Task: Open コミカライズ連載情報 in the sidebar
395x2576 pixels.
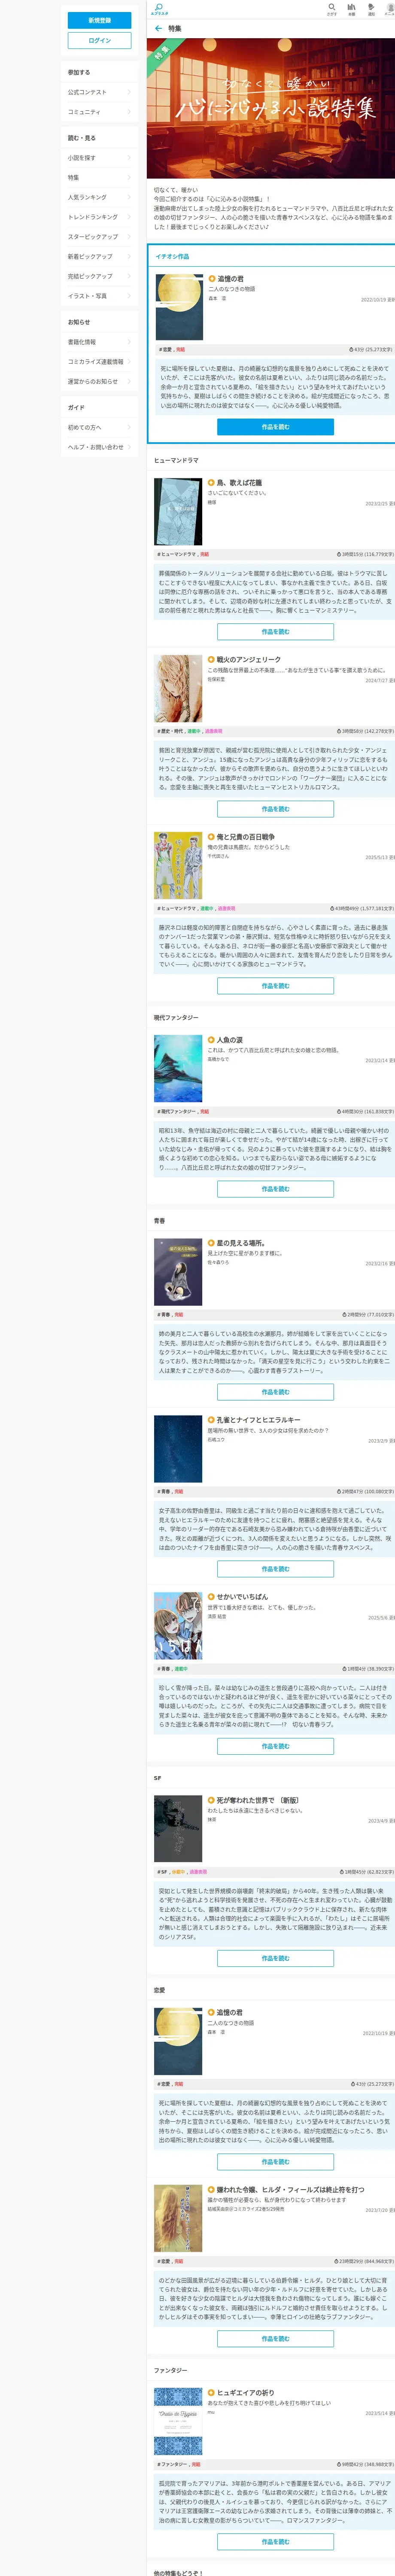Action: pos(99,362)
